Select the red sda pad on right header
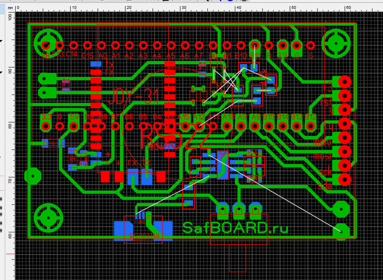The width and height of the screenshot is (383, 280). click(344, 179)
